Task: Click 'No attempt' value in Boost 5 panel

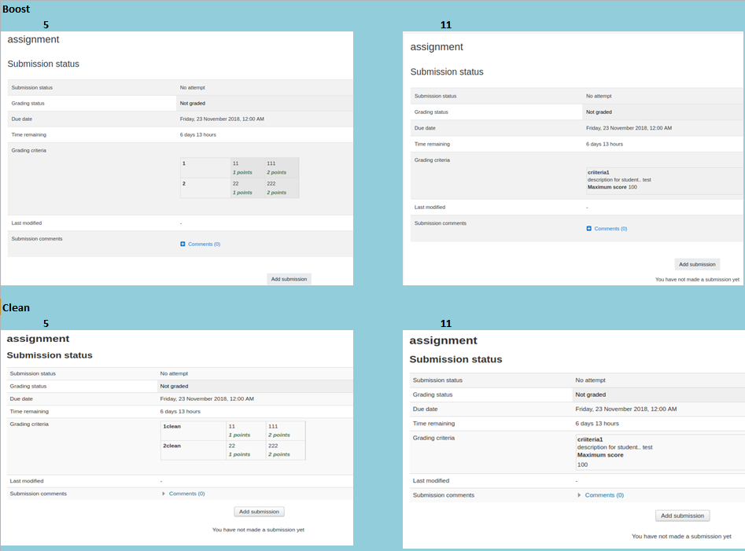Action: click(193, 87)
